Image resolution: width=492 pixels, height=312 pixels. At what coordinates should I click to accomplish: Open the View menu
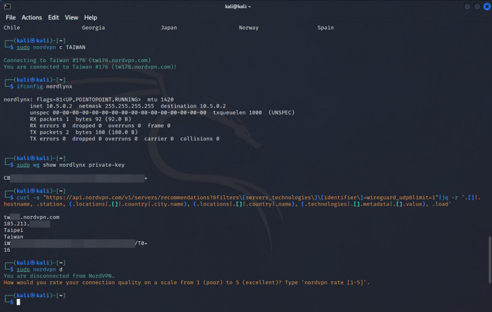[x=71, y=18]
